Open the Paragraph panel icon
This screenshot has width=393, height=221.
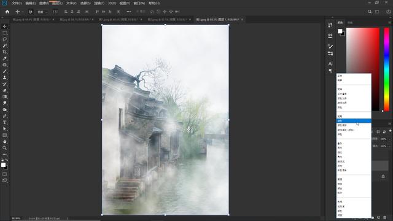330,71
